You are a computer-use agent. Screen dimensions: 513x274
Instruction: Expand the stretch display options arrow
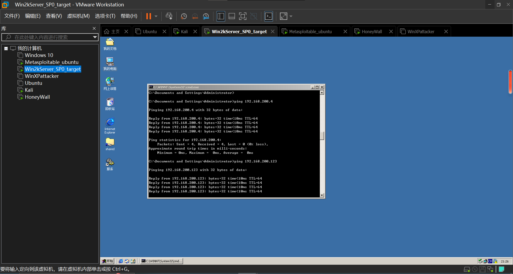tap(291, 16)
